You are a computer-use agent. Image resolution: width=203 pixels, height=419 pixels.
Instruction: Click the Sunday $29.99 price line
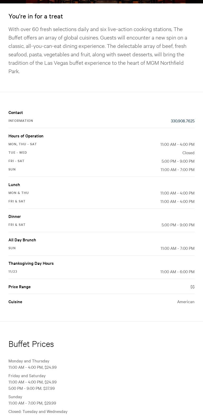coord(32,403)
